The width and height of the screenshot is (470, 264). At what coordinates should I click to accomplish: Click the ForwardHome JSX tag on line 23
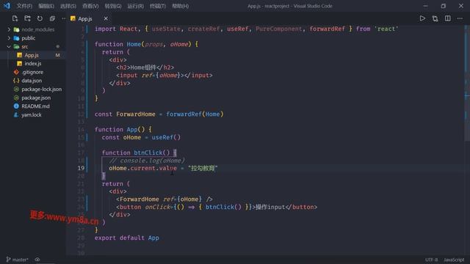pos(164,199)
